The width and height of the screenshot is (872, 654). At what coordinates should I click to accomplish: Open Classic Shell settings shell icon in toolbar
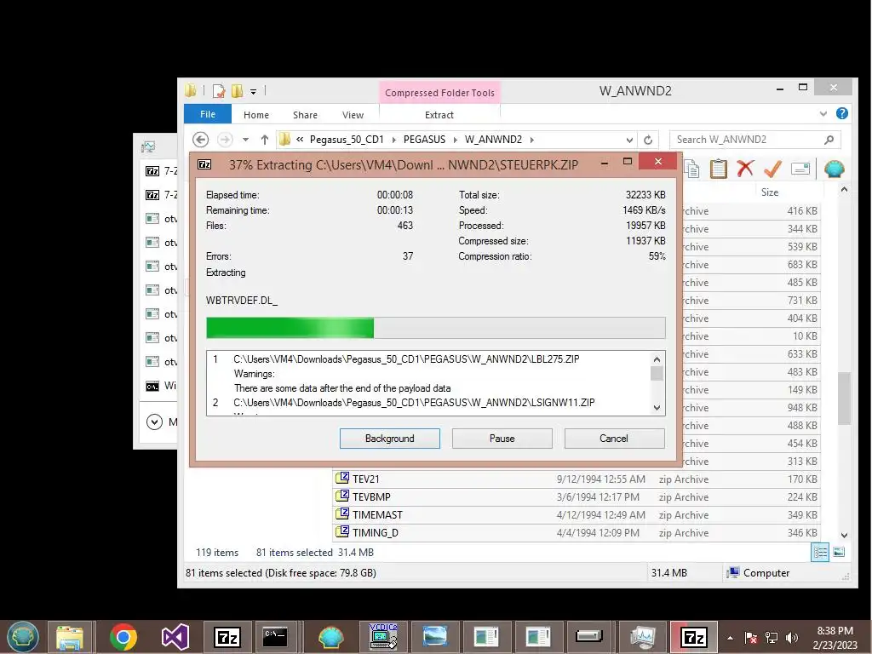pyautogui.click(x=835, y=169)
